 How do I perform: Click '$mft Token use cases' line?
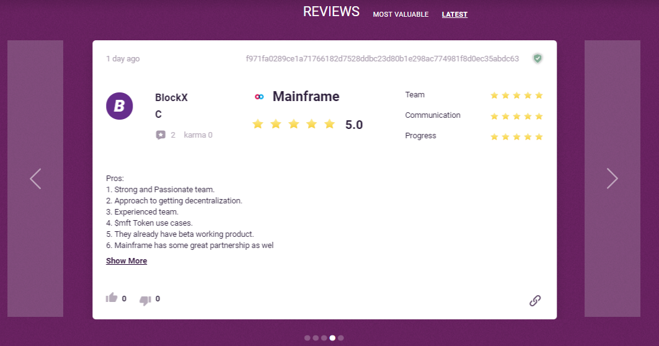click(x=149, y=223)
